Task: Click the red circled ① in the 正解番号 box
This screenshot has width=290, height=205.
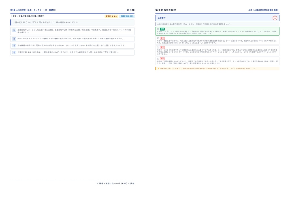Action: (275, 18)
